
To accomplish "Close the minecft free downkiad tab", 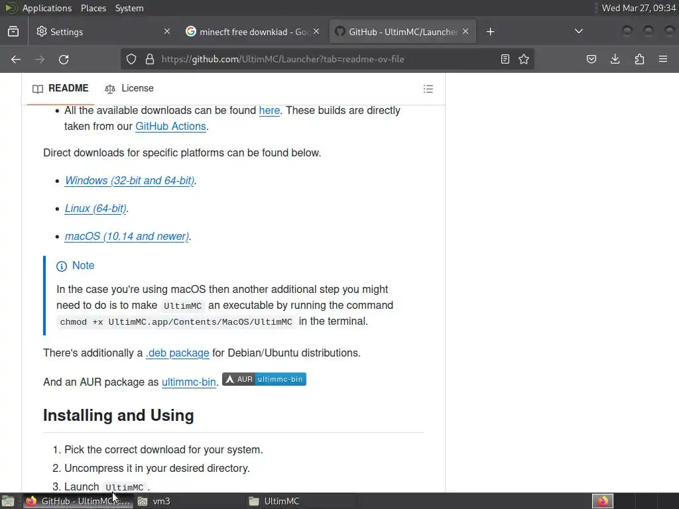I will tap(316, 31).
